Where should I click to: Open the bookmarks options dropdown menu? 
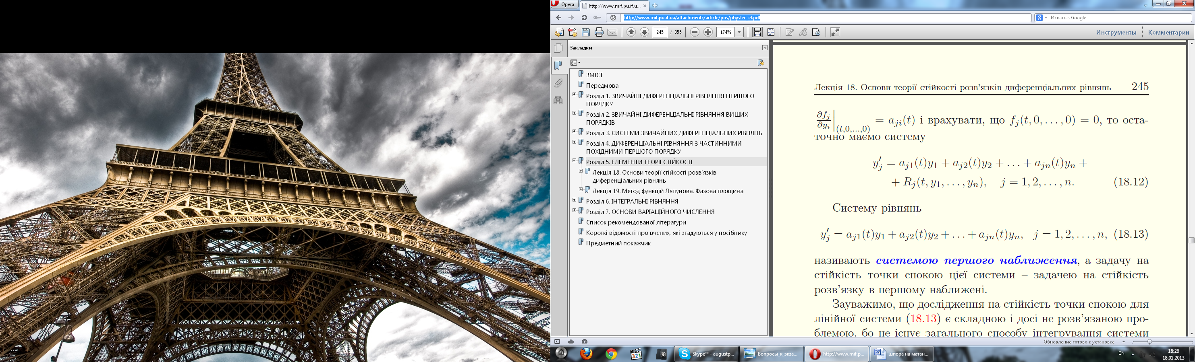point(575,62)
